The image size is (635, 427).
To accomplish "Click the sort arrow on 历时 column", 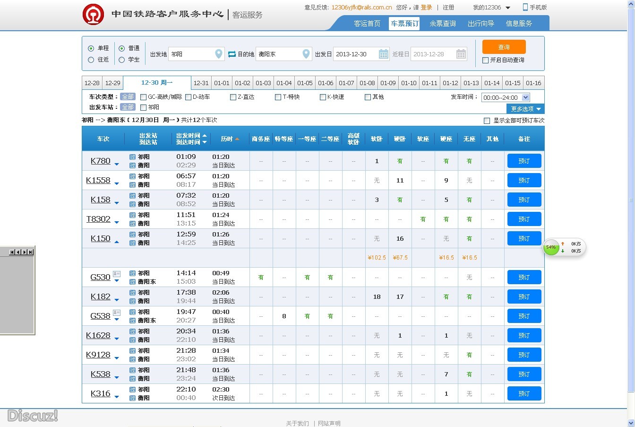I will pyautogui.click(x=237, y=139).
